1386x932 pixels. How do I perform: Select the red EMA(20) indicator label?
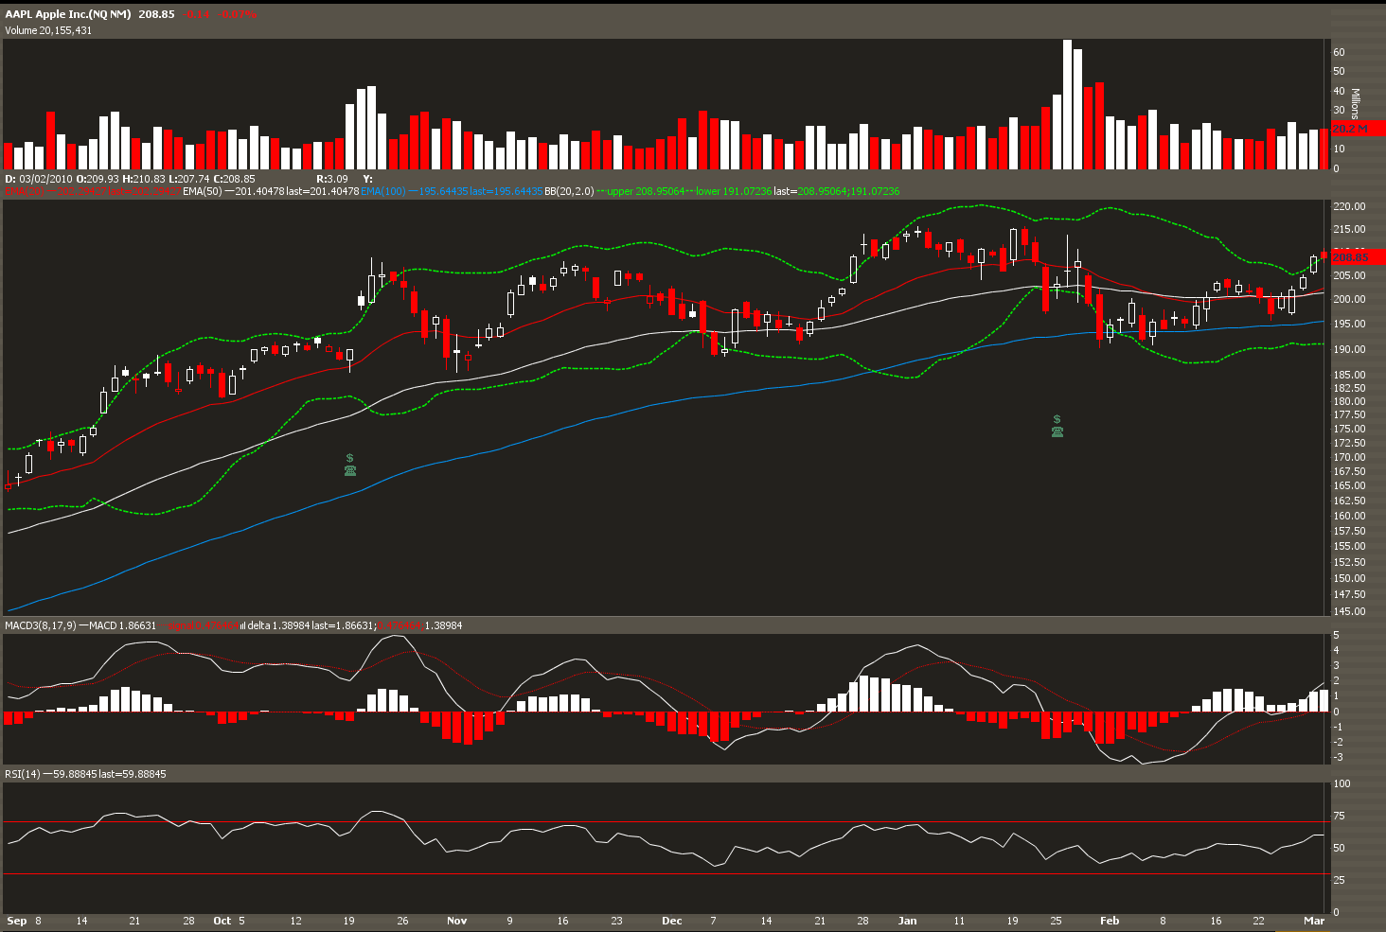[25, 191]
